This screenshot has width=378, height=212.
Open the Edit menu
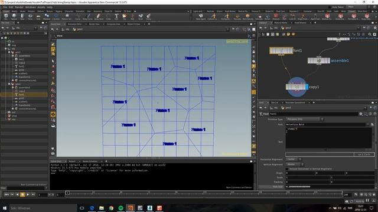point(11,7)
